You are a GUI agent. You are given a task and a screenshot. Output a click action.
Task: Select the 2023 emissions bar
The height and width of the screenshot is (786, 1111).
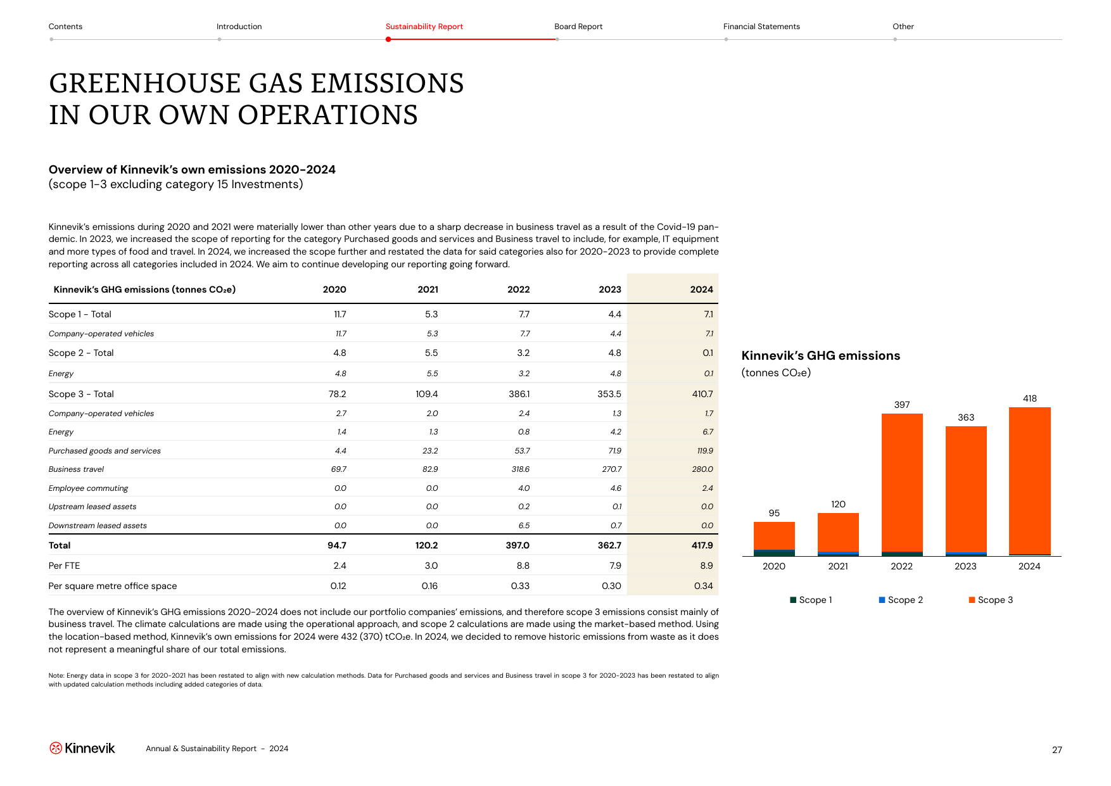tap(966, 491)
